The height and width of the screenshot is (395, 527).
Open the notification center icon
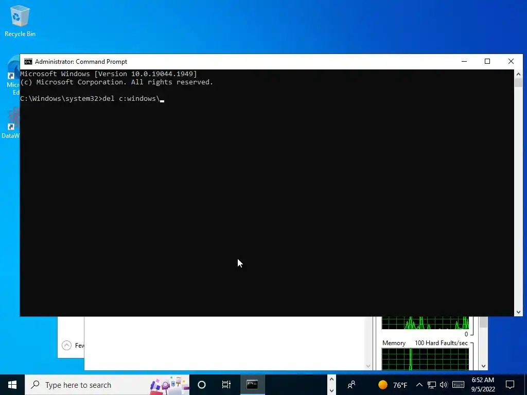pos(510,385)
